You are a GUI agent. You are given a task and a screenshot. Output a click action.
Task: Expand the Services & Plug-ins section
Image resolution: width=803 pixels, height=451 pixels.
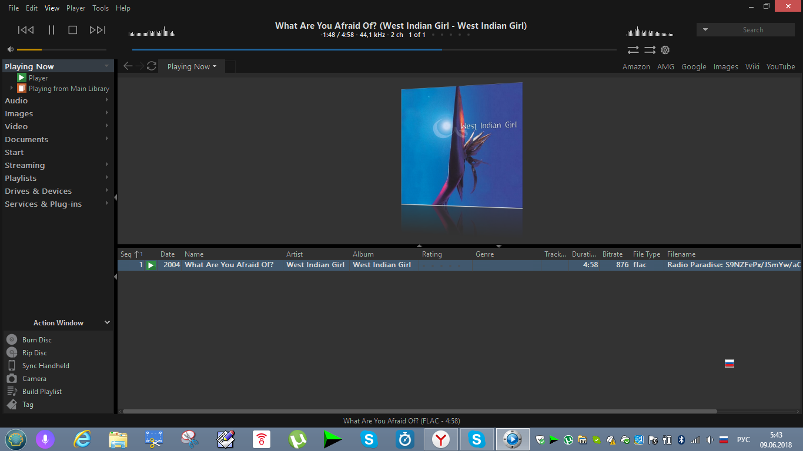tap(106, 203)
